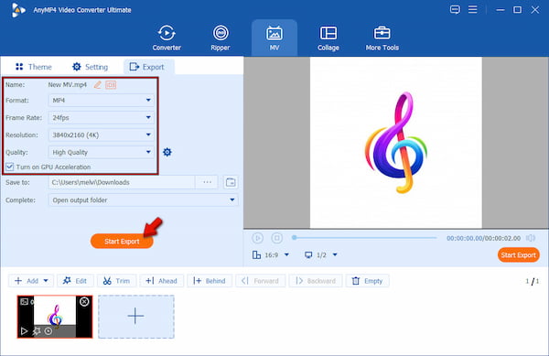Click the Ahead button
This screenshot has width=549, height=356.
coord(161,281)
